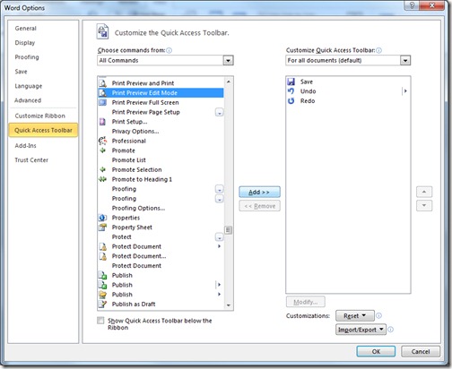
Task: Click the help question mark in the title bar
Action: pos(412,5)
